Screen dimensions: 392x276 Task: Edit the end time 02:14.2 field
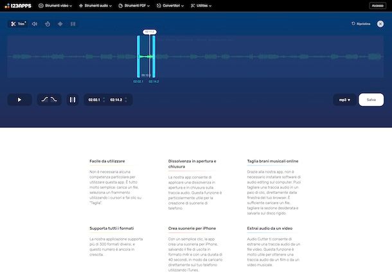click(116, 99)
